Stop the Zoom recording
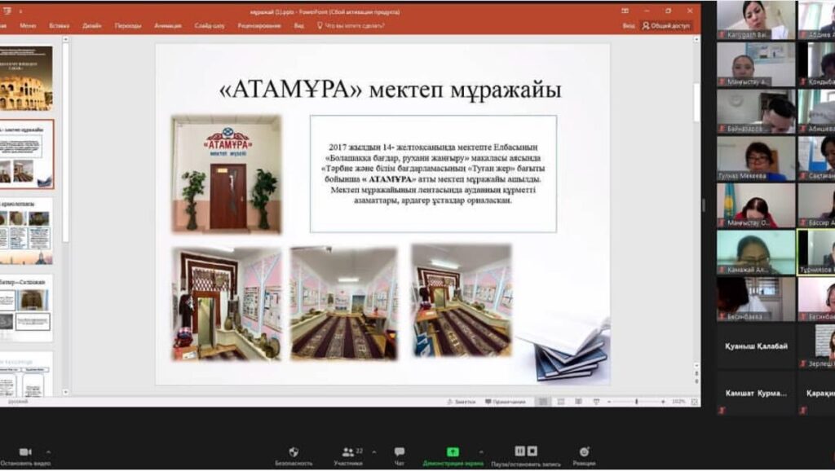The image size is (835, 471). pos(532,451)
